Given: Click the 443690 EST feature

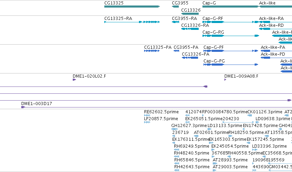Looking at the screenshot, I should click(x=254, y=170).
